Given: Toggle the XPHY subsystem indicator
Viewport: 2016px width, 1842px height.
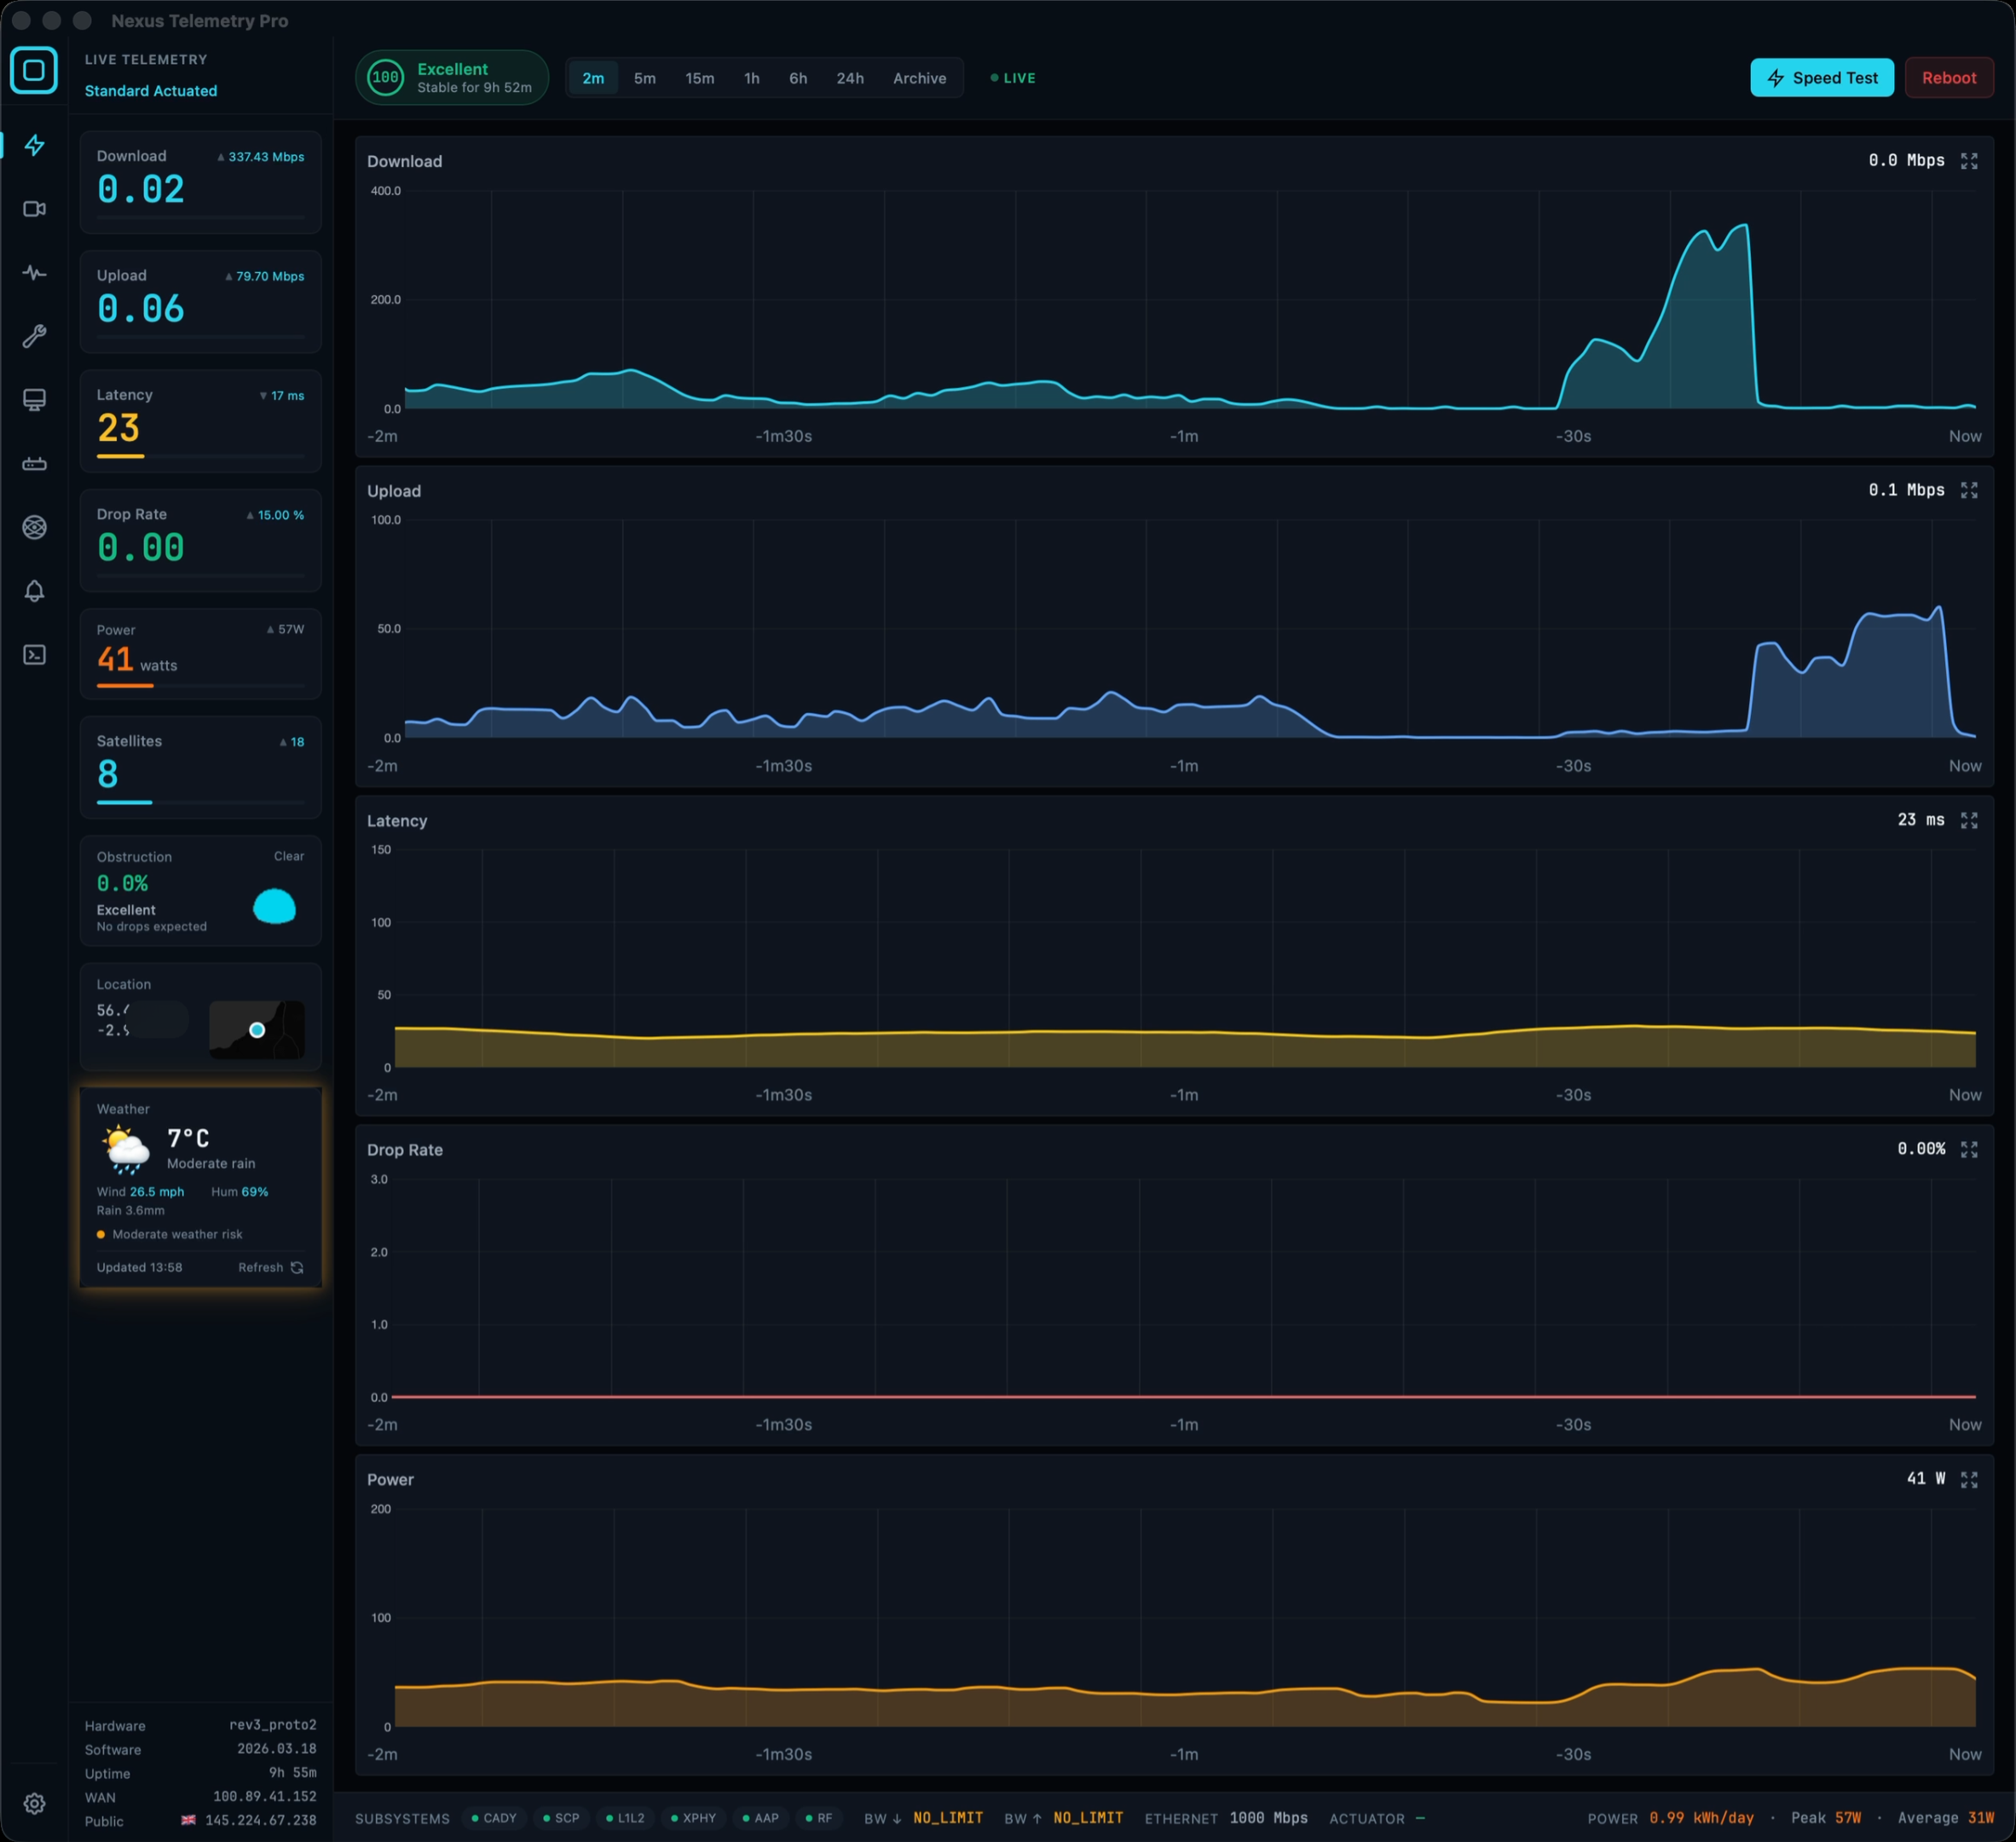Looking at the screenshot, I should (694, 1818).
